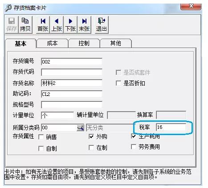The height and width of the screenshot is (188, 208).
Task: Go to first record with 首张
Action: [x=43, y=25]
